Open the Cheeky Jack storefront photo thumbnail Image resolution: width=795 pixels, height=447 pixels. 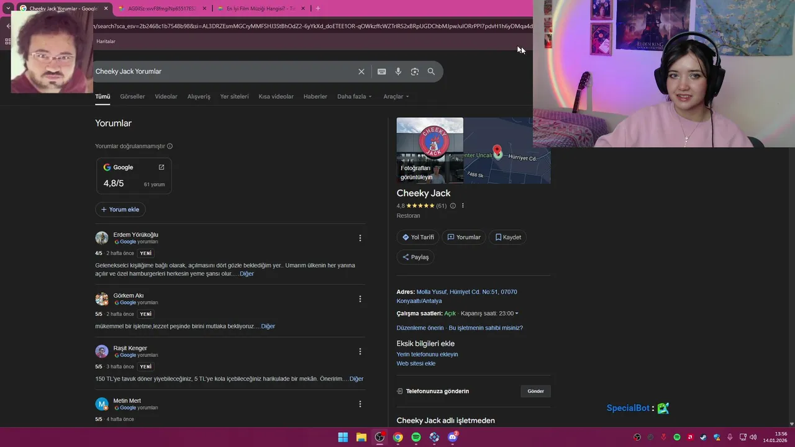[430, 150]
